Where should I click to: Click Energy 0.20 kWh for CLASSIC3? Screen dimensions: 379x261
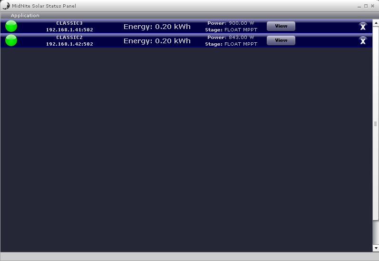coord(157,27)
